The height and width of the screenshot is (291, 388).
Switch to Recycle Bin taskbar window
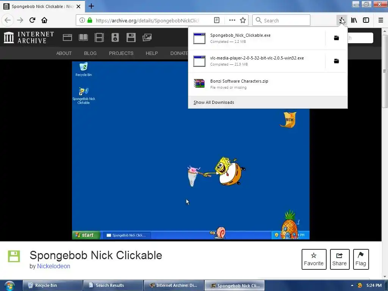point(53,286)
